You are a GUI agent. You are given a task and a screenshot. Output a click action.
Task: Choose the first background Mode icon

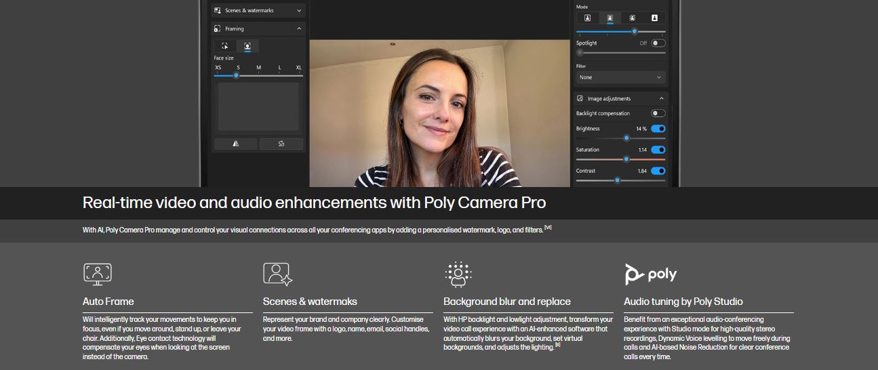tap(587, 18)
